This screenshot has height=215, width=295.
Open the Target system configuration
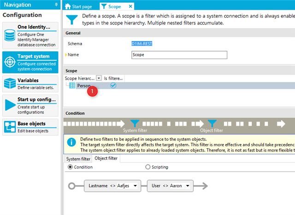click(x=30, y=62)
